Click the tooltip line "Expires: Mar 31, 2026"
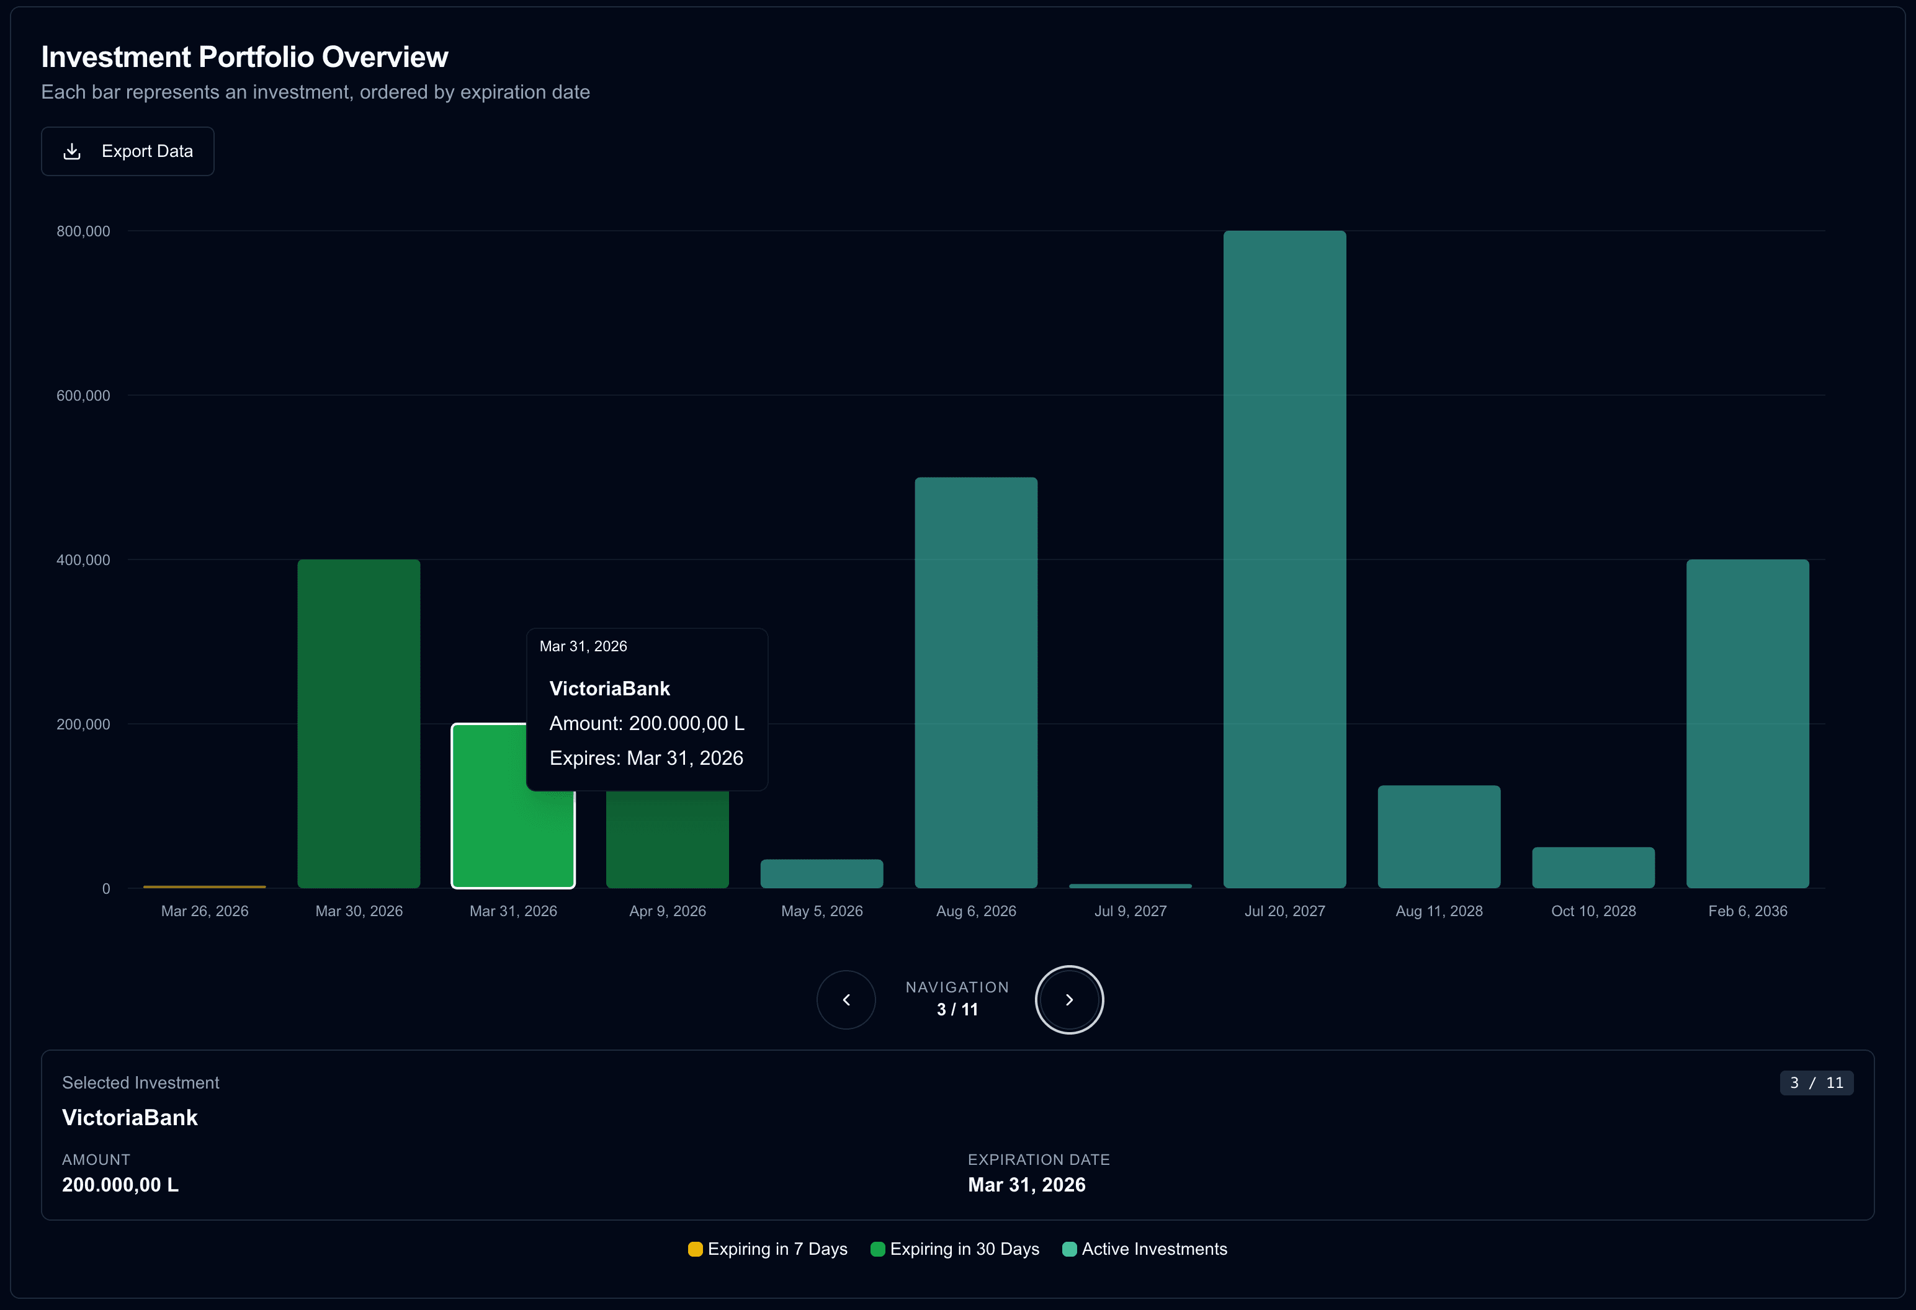 coord(647,757)
